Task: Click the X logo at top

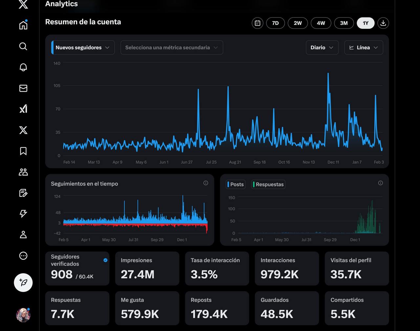Action: pyautogui.click(x=23, y=4)
